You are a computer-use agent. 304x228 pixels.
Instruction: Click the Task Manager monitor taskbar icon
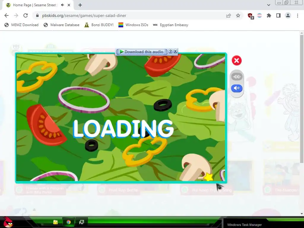(81, 222)
